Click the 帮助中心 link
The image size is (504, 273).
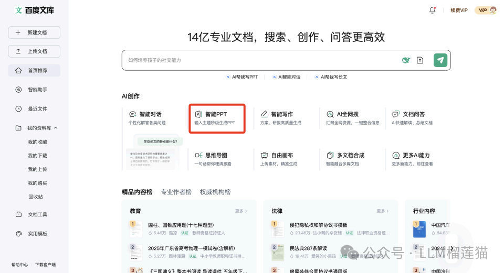(19, 265)
